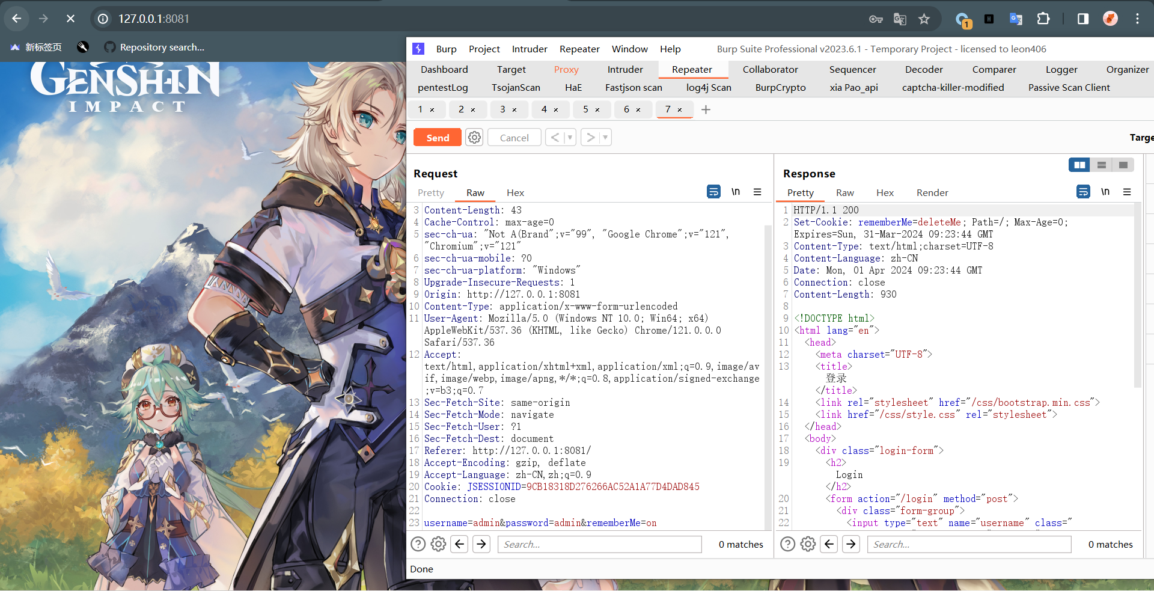Toggle Request message wrap icon

click(713, 192)
